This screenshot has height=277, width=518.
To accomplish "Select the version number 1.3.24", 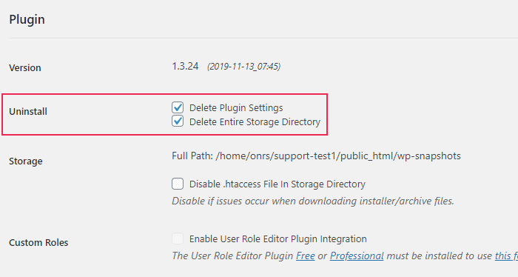I will tap(185, 67).
